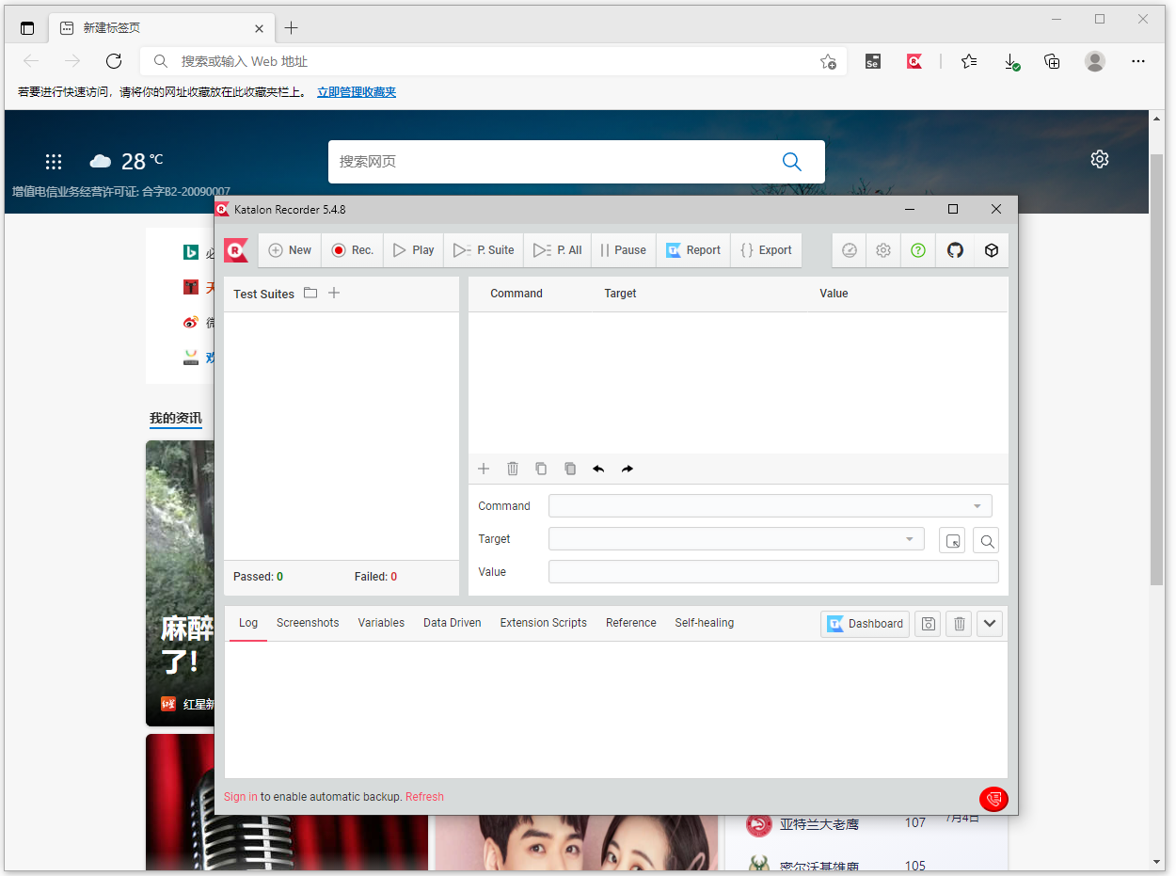The height and width of the screenshot is (876, 1176).
Task: Open the Extension Scripts tab
Action: tap(544, 623)
